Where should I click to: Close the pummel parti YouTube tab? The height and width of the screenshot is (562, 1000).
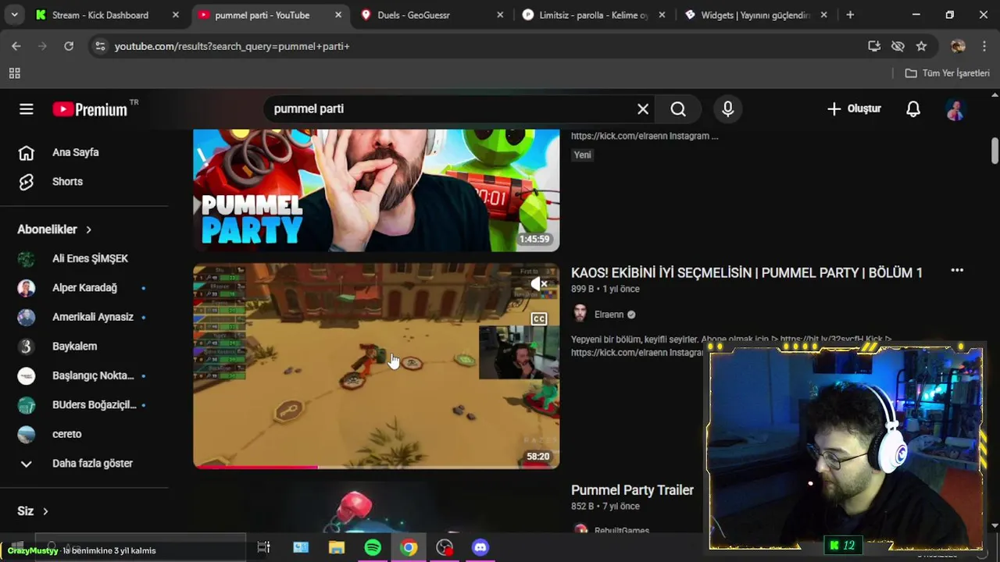pos(337,15)
